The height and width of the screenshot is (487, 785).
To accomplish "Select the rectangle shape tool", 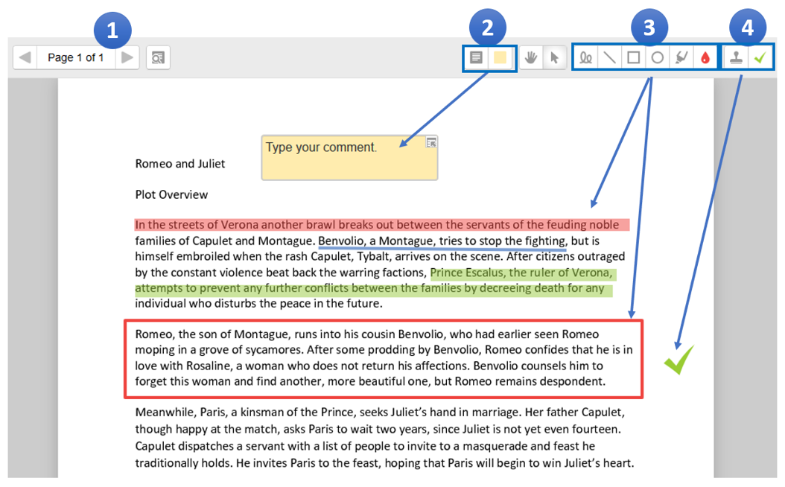I will click(633, 57).
